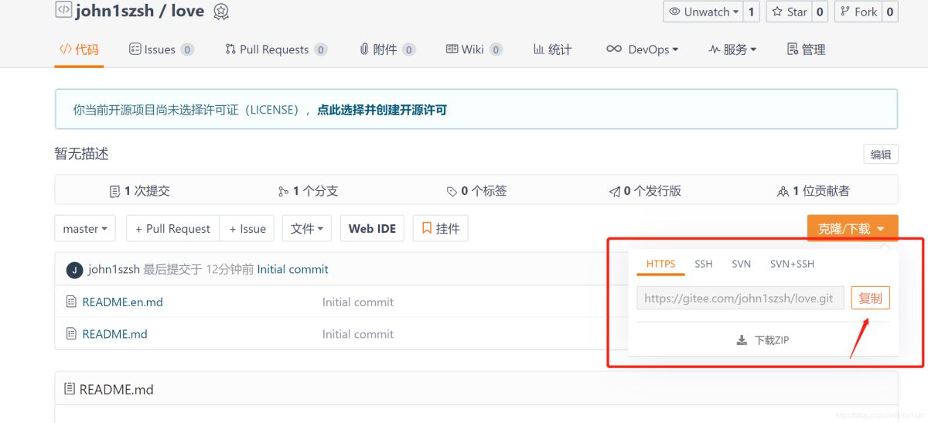The width and height of the screenshot is (928, 423).
Task: Click the badge icon after love
Action: pyautogui.click(x=221, y=12)
